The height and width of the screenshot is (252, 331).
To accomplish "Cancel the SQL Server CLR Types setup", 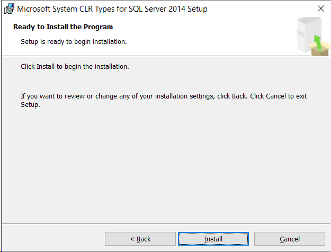I will point(289,239).
